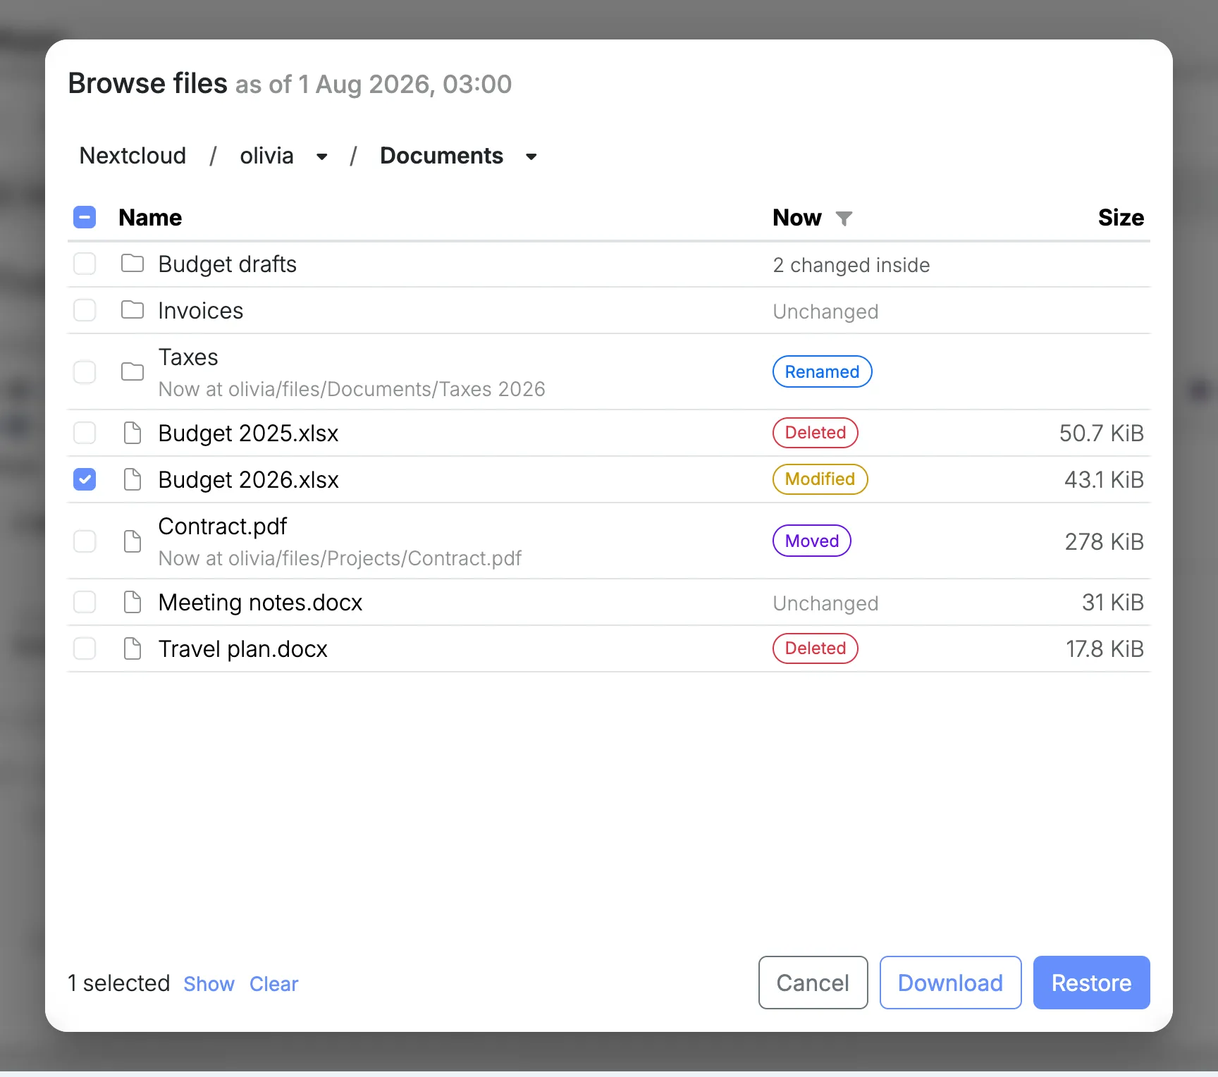
Task: Click the Size column header
Action: click(x=1121, y=218)
